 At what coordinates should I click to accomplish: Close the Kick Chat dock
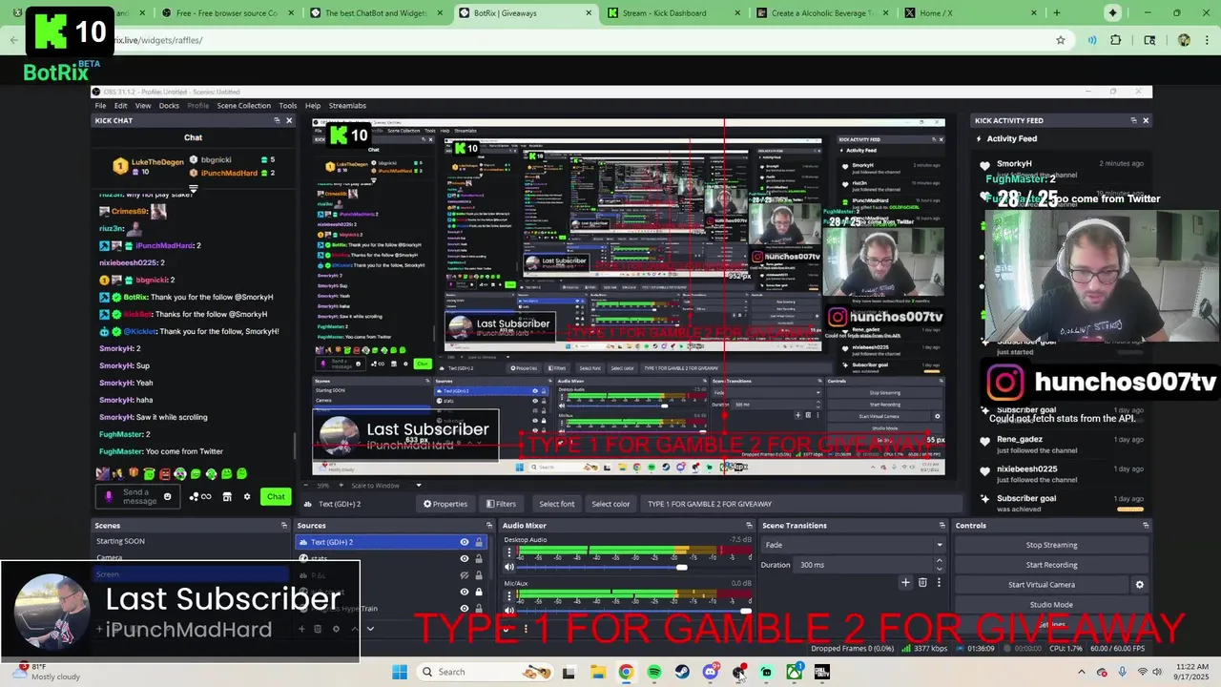[x=289, y=120]
